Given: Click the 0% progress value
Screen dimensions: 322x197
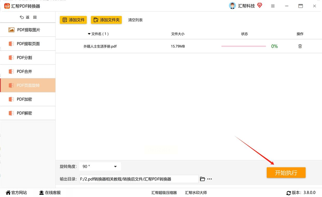Looking at the screenshot, I should click(275, 46).
